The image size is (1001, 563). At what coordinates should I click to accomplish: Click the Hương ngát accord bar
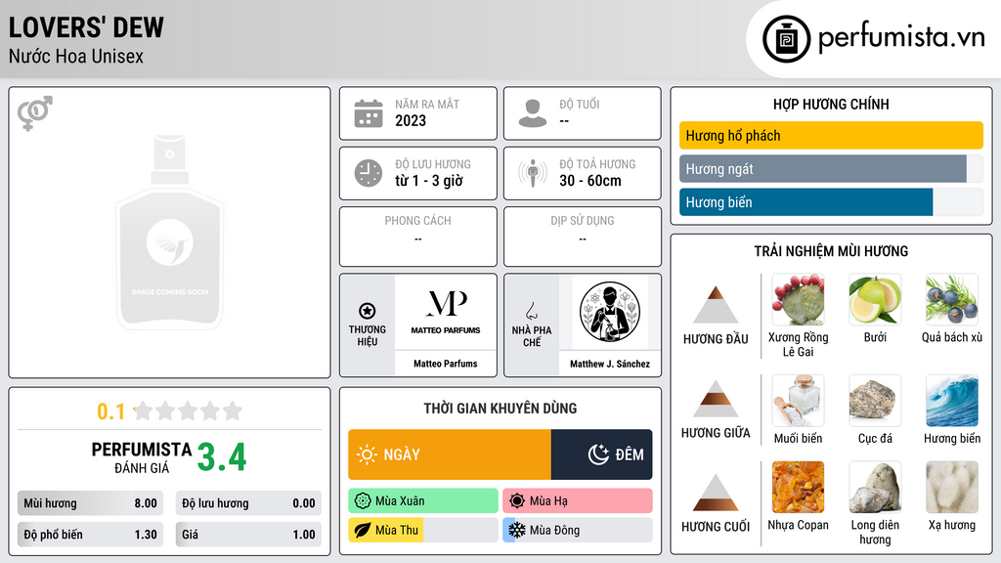tap(831, 169)
